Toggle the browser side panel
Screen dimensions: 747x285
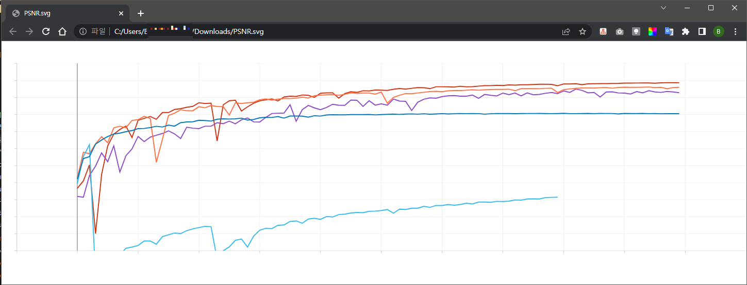[x=702, y=31]
